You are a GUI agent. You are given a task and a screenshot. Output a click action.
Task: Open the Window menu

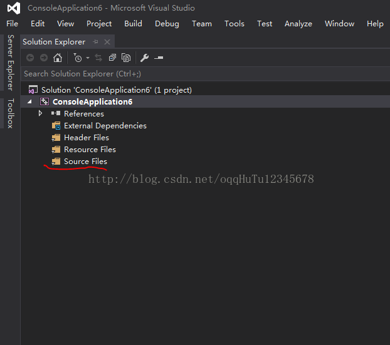click(x=339, y=24)
